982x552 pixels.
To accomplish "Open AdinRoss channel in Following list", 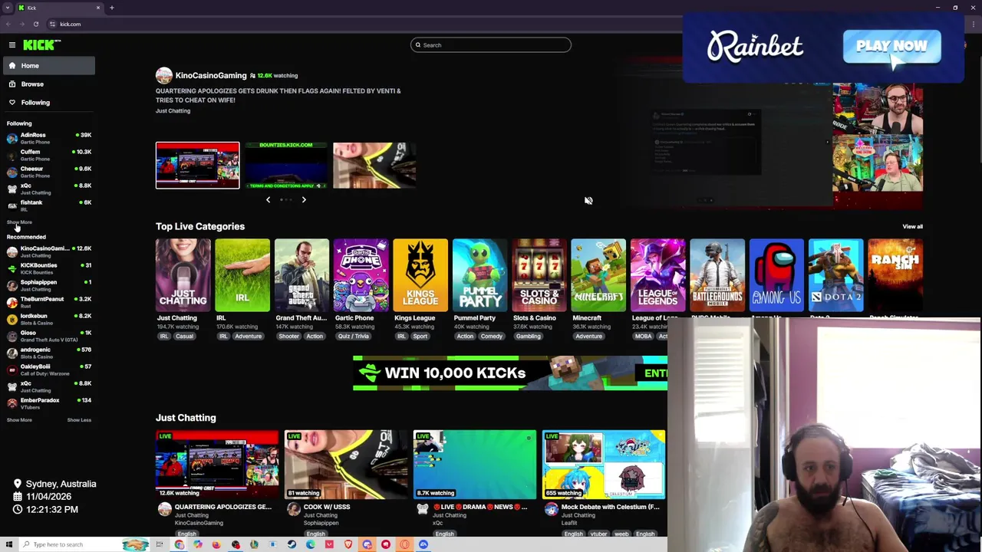I will 48,138.
